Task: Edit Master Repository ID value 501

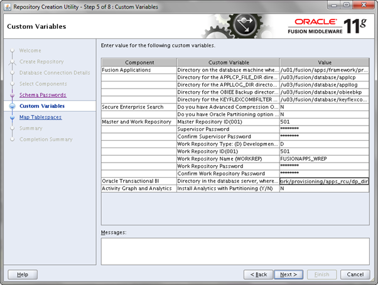Action: (324, 122)
